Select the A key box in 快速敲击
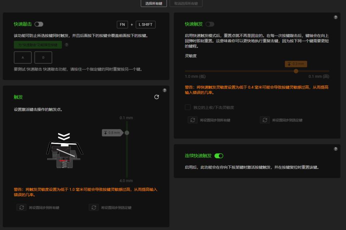Viewport: 346px width, 230px height. click(x=22, y=57)
